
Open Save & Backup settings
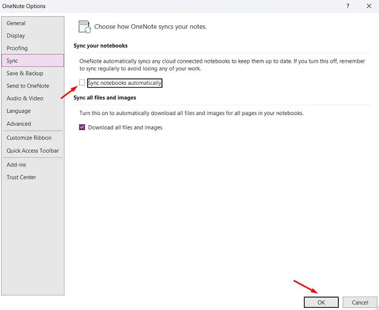pyautogui.click(x=32, y=73)
